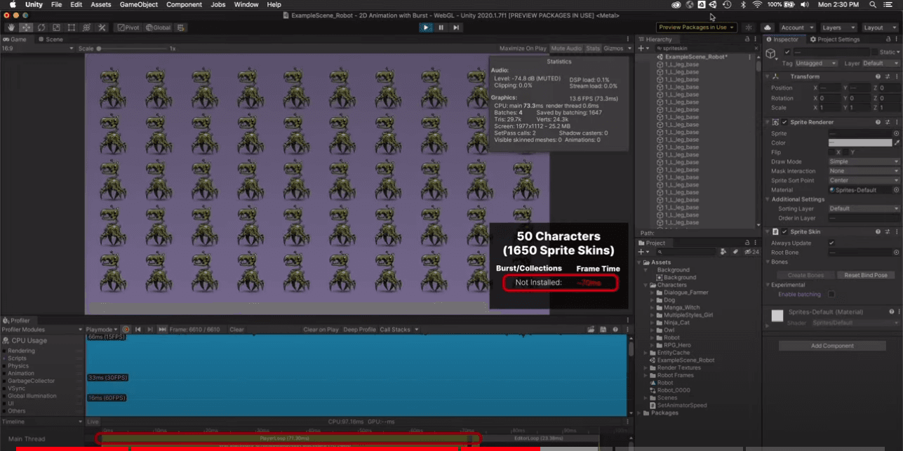The width and height of the screenshot is (903, 451).
Task: Open the Draw Mode dropdown
Action: [864, 161]
